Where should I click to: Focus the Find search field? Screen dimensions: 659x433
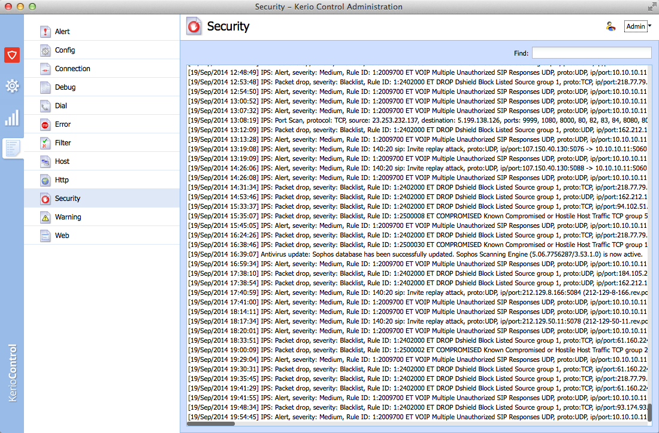click(592, 53)
